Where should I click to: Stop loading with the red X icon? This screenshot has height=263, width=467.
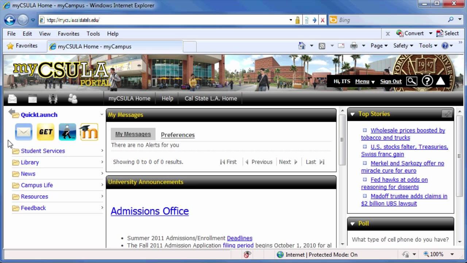pos(323,20)
